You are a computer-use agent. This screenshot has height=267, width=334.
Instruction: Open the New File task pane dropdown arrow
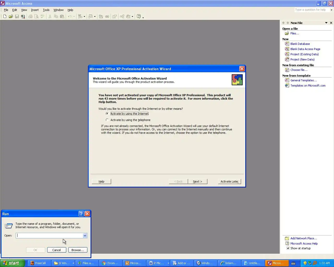pyautogui.click(x=326, y=23)
